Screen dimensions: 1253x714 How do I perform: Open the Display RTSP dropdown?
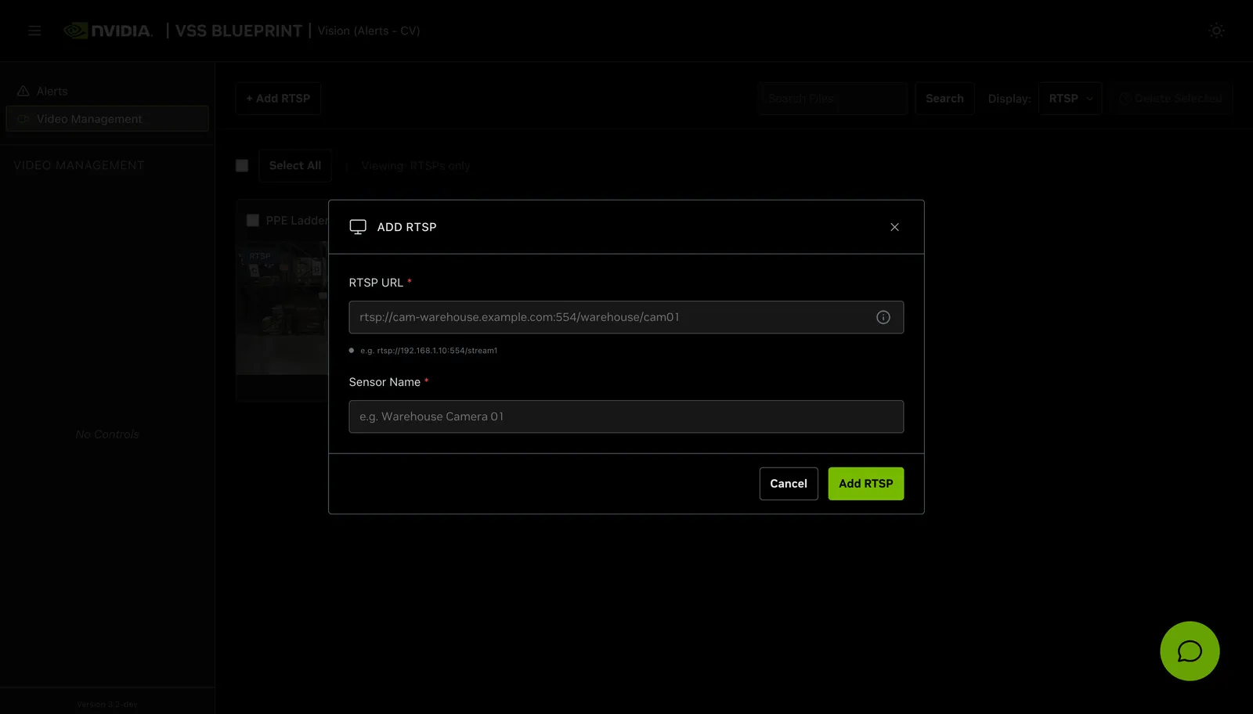tap(1070, 99)
